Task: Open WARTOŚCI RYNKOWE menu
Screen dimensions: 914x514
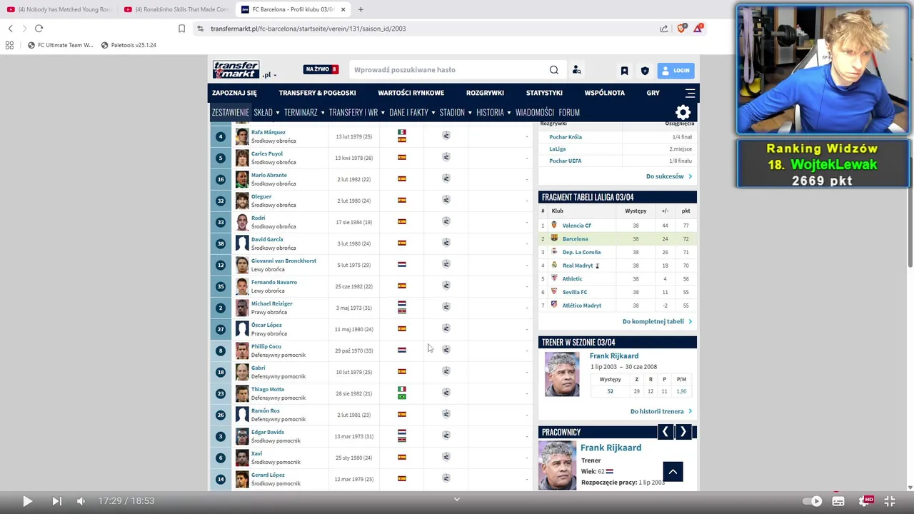Action: pos(411,93)
